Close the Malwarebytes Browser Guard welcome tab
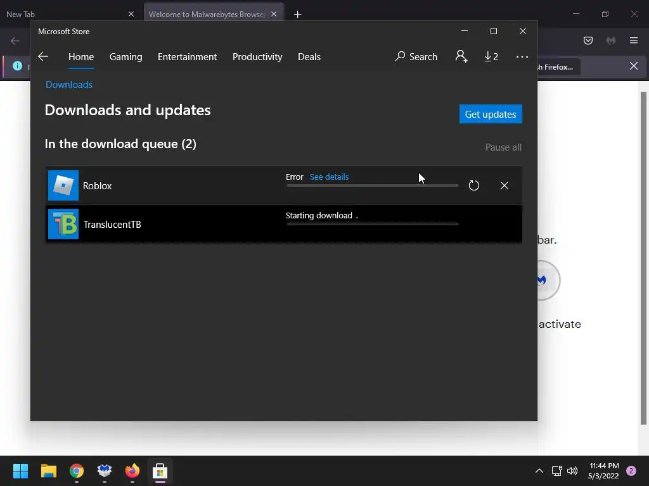The height and width of the screenshot is (486, 649). (274, 14)
